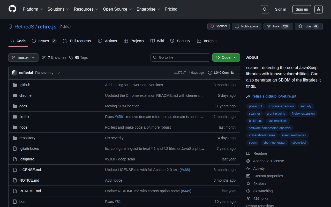Click the Sponsor heart button
The width and height of the screenshot is (331, 207).
tap(219, 26)
